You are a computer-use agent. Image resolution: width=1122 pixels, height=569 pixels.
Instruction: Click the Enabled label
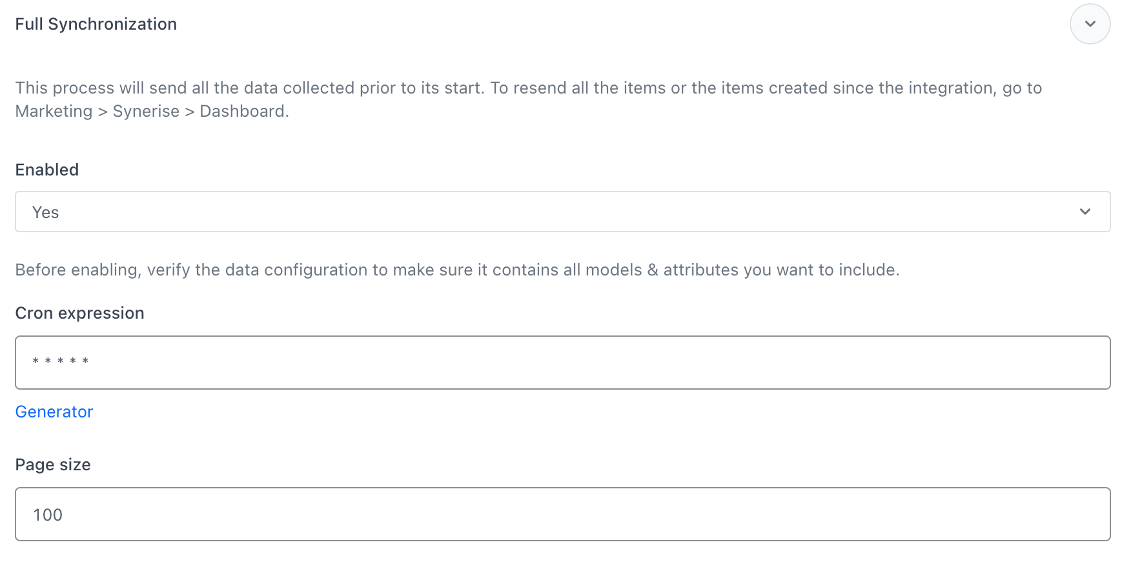point(46,170)
